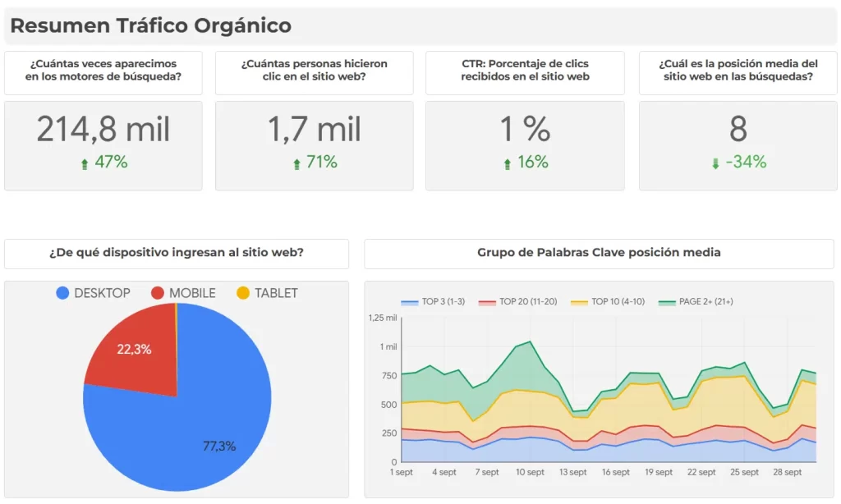This screenshot has height=504, width=841.
Task: Expand the Resumen Tráfico Orgánico header
Action: [150, 25]
